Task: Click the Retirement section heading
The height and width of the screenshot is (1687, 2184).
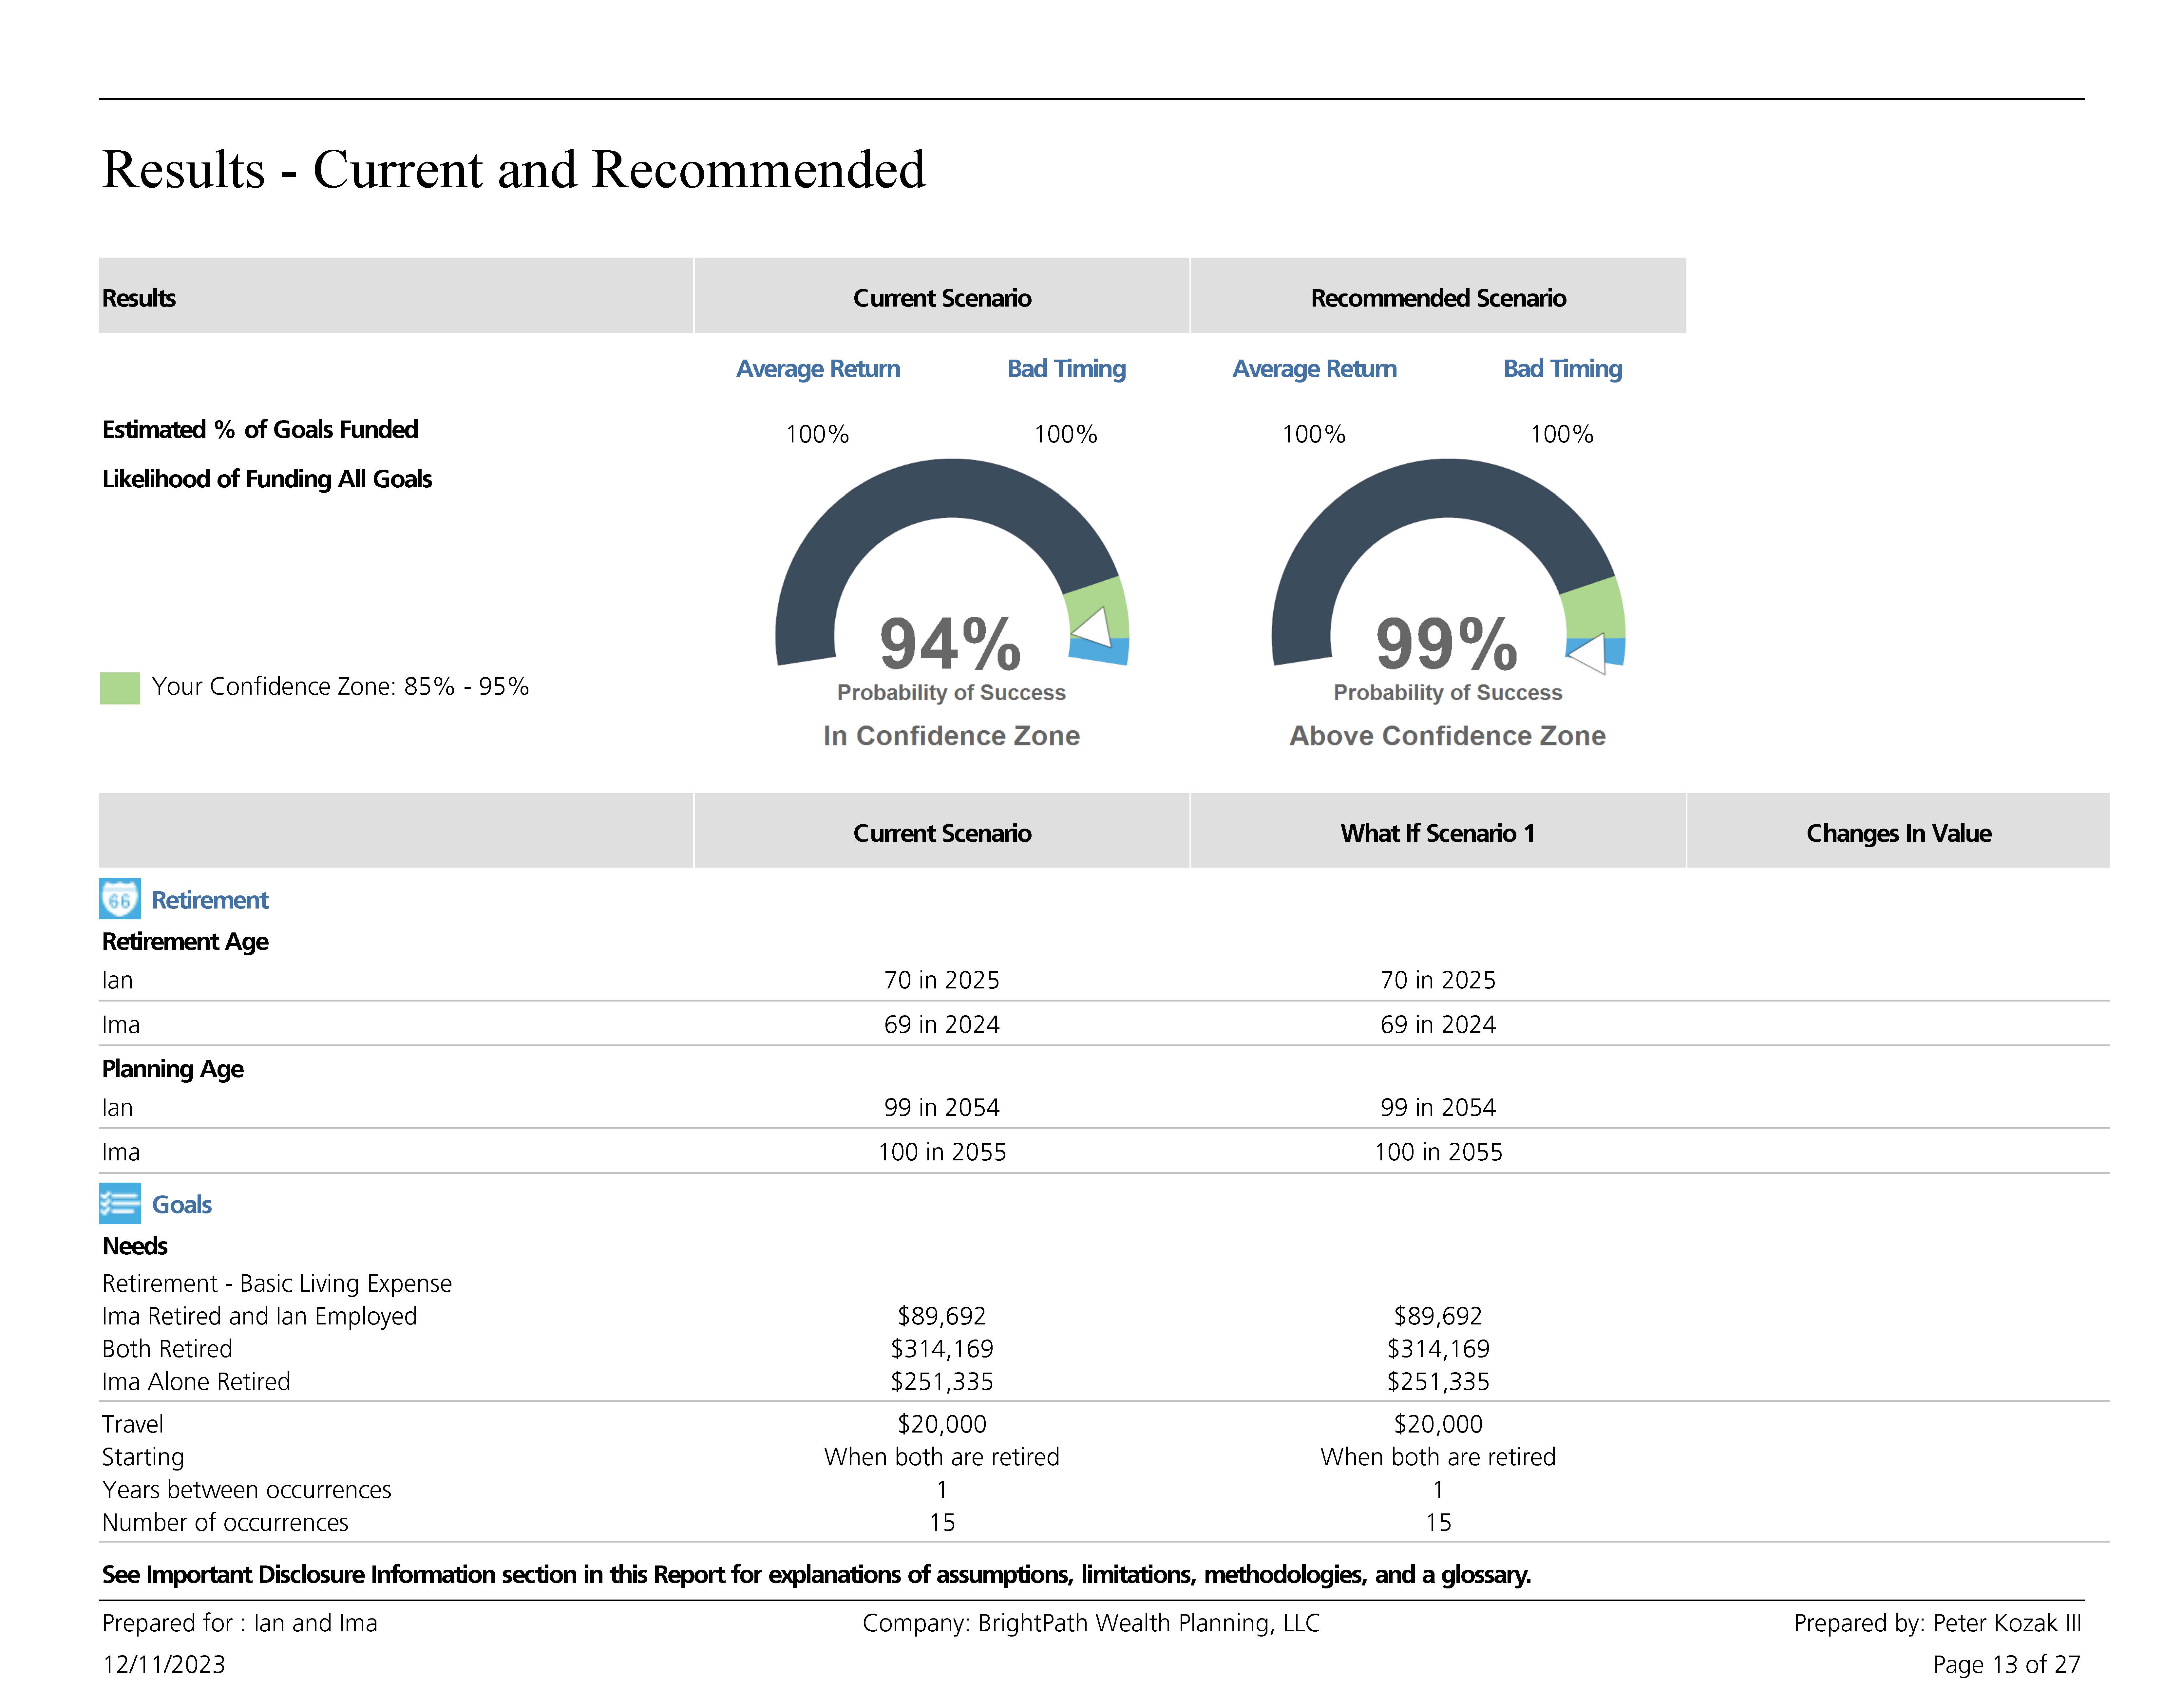Action: click(x=210, y=900)
